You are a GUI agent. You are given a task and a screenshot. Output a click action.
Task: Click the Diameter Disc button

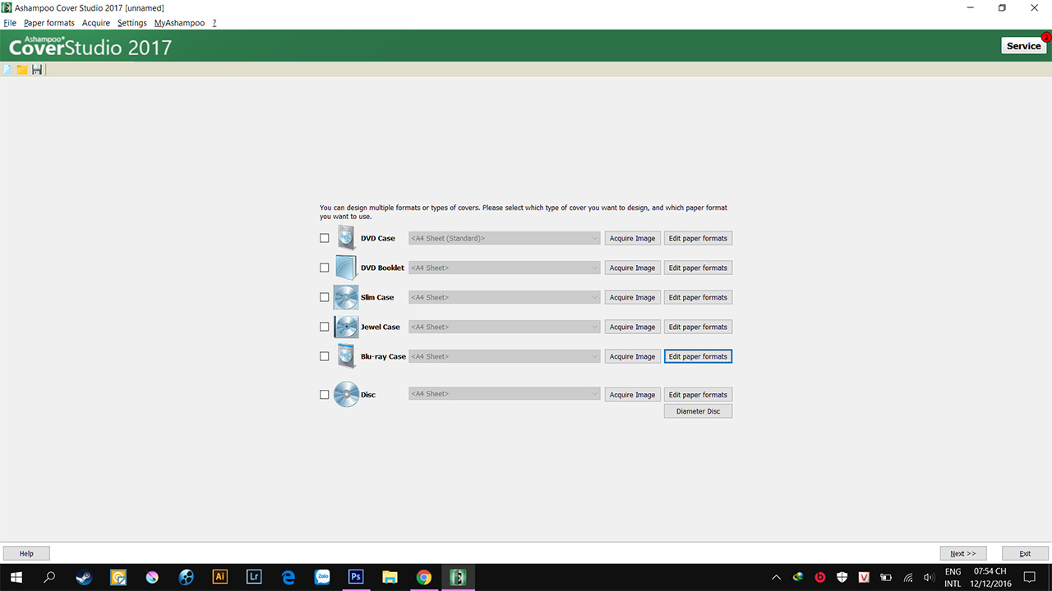coord(698,411)
